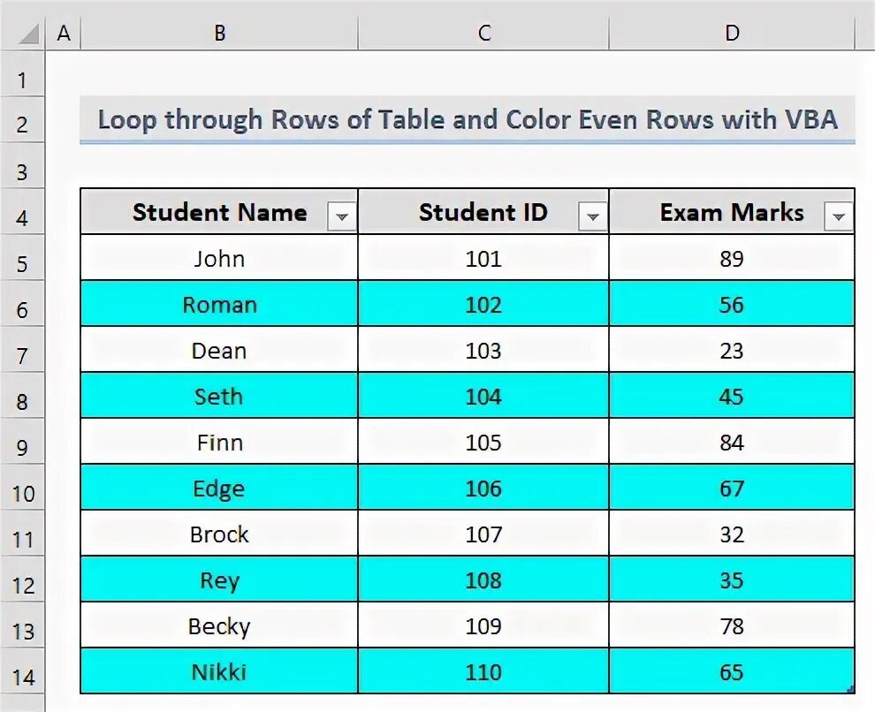Image resolution: width=875 pixels, height=712 pixels.
Task: Select column A header
Action: click(x=63, y=33)
